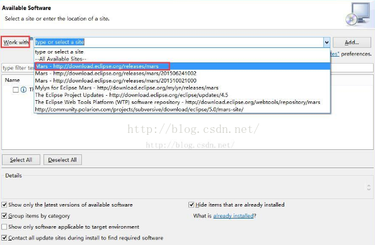Viewport: 375px width, 245px height.
Task: Click the Deselect All button
Action: (x=62, y=160)
